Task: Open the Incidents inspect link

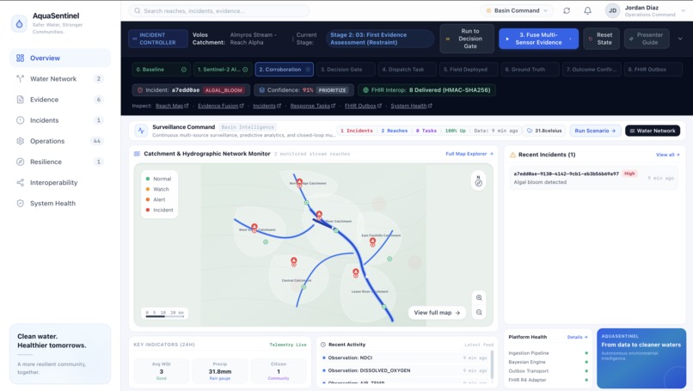Action: (267, 106)
